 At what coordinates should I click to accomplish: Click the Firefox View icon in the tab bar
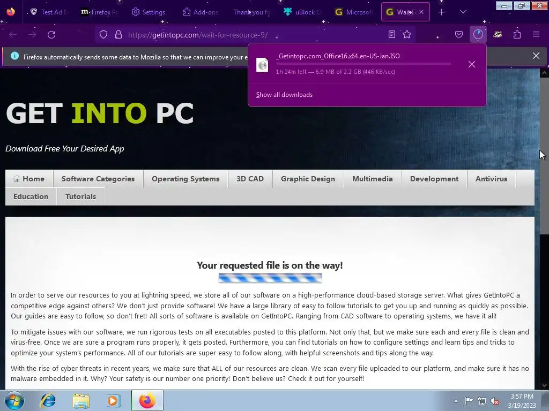click(11, 12)
